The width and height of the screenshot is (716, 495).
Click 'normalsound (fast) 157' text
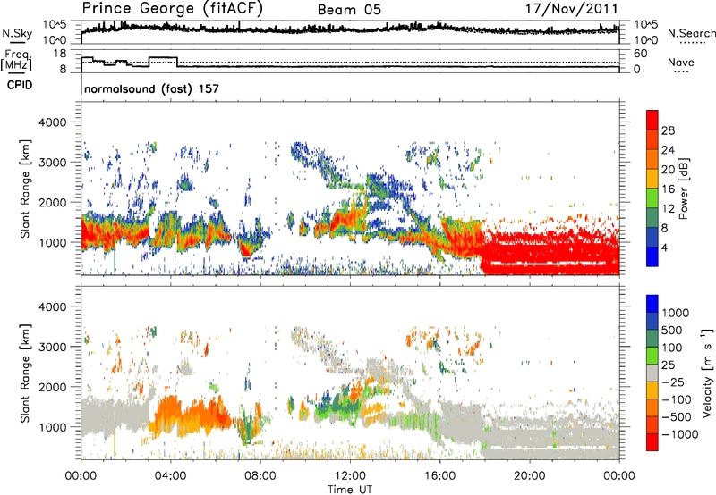[x=151, y=88]
